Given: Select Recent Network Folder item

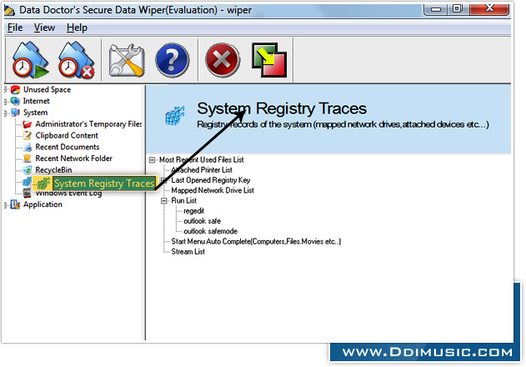Looking at the screenshot, I should 74,158.
